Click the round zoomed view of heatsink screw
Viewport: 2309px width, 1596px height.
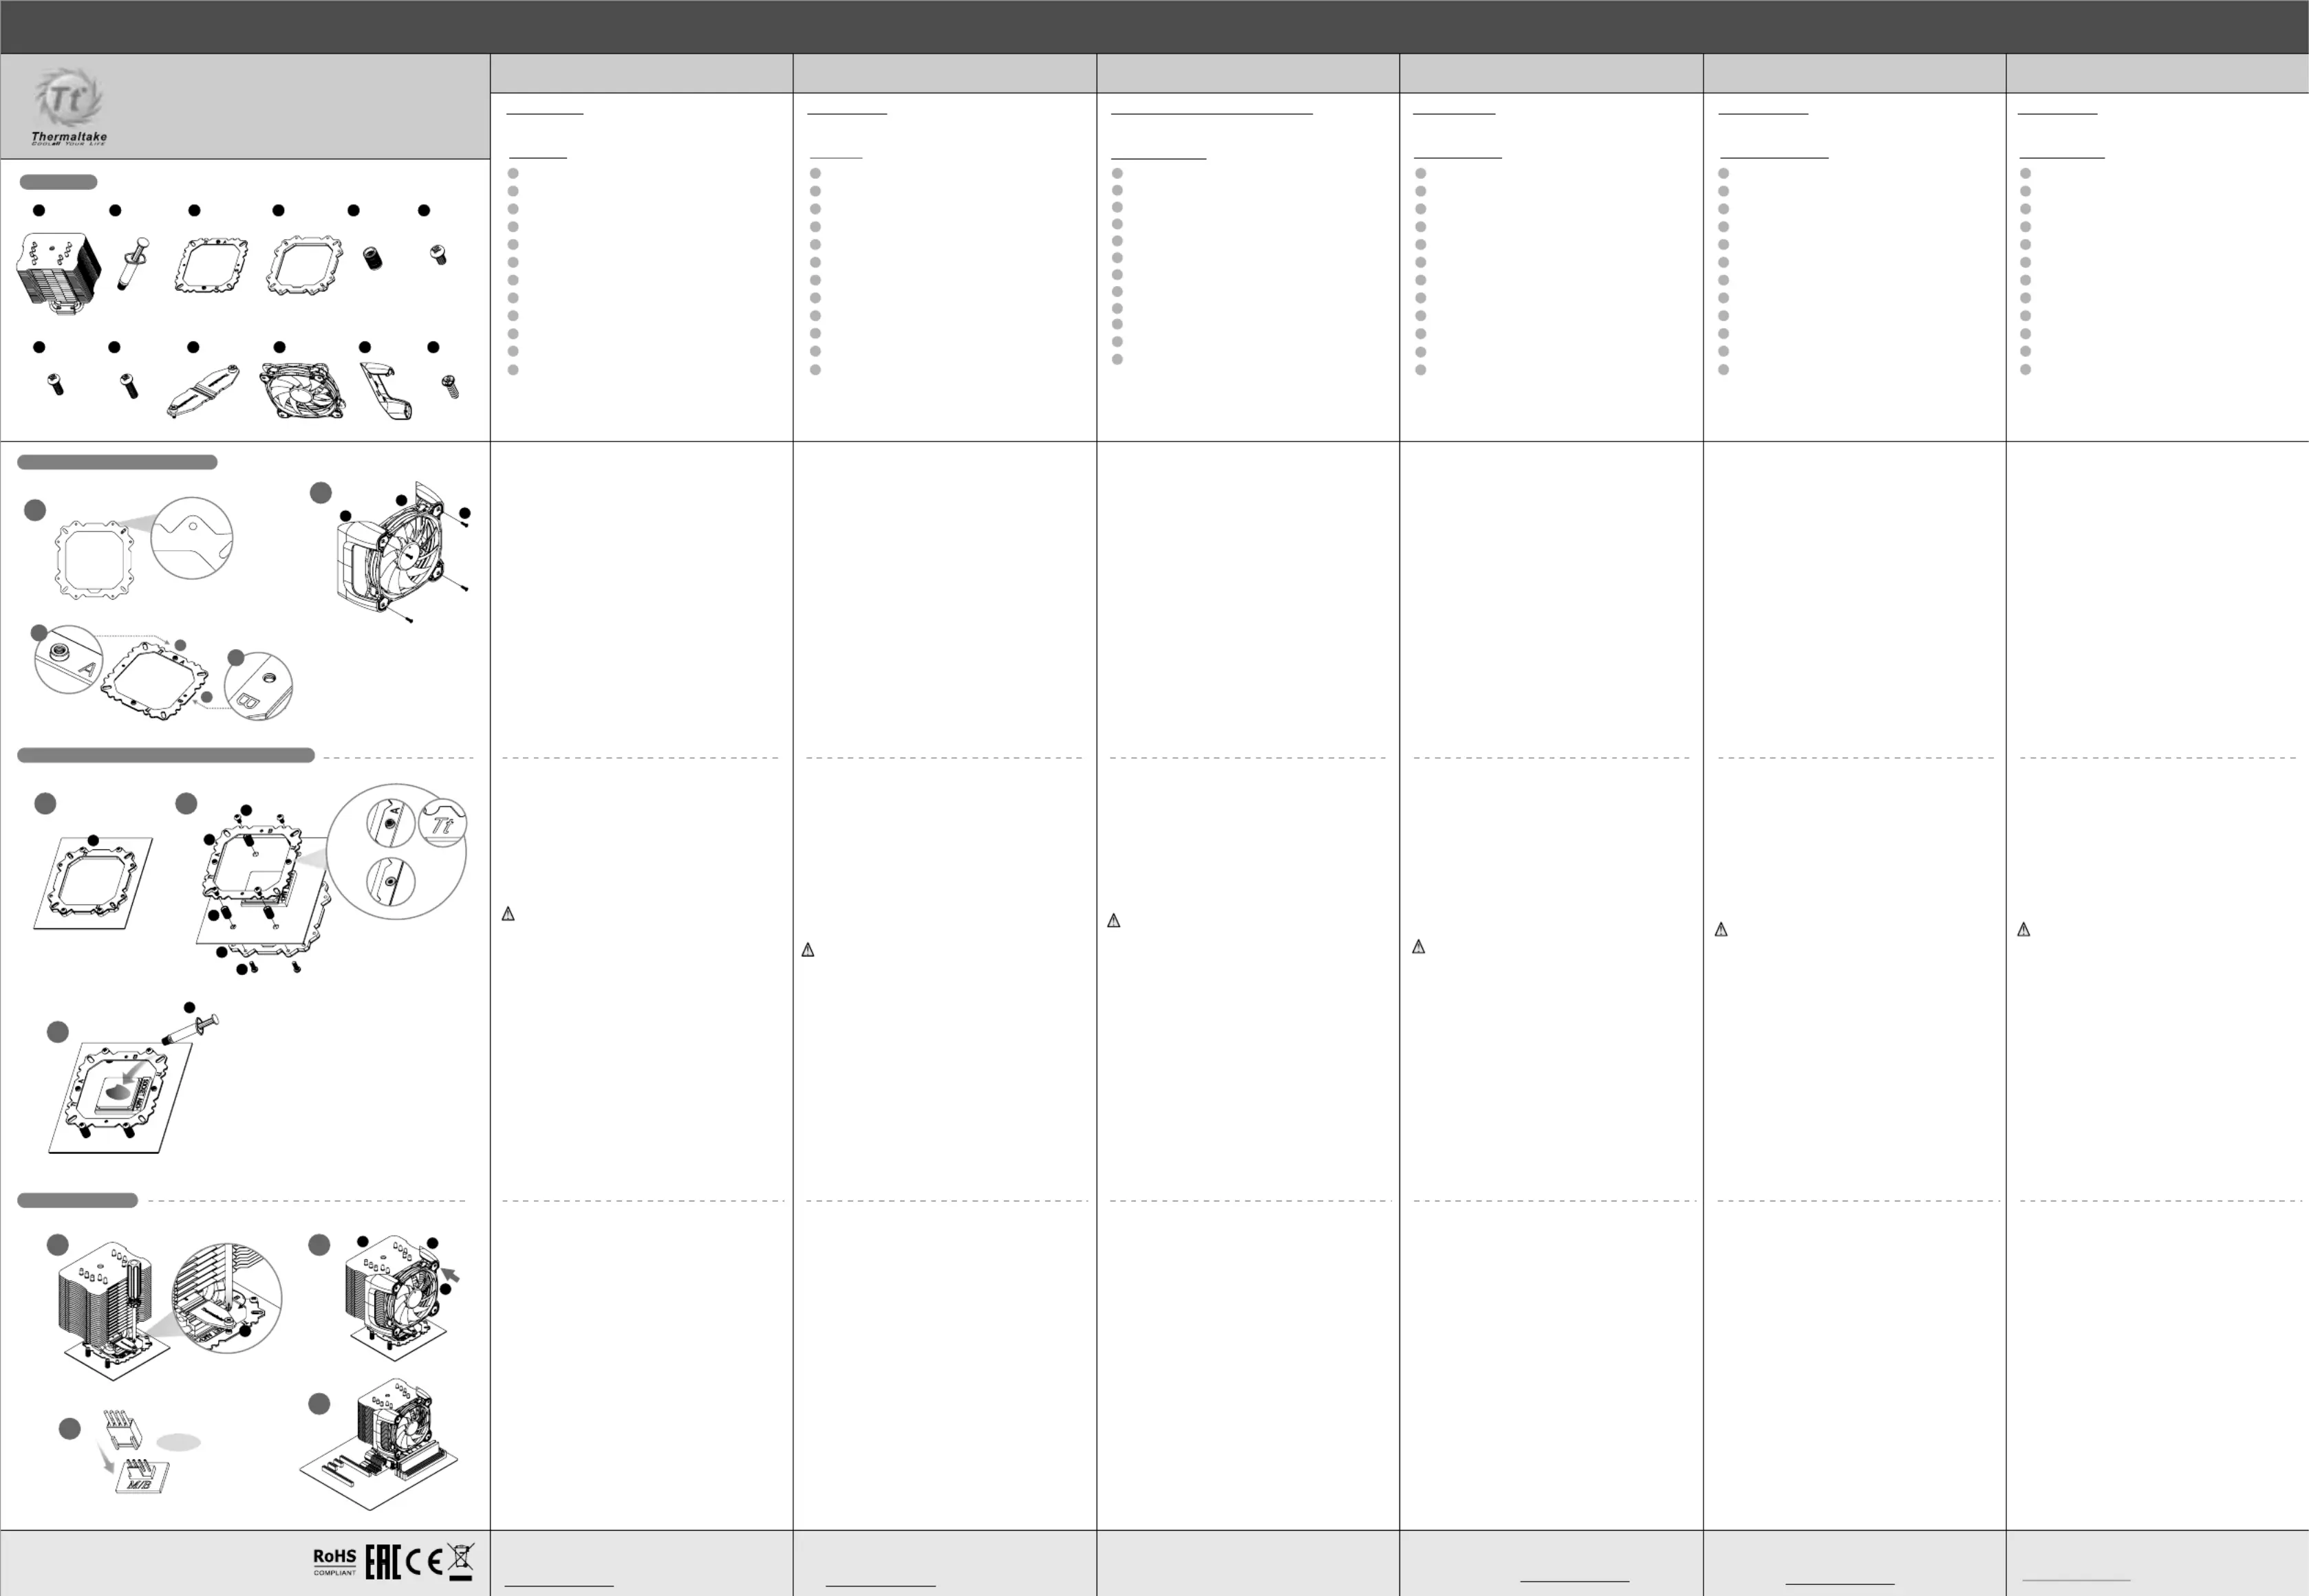pyautogui.click(x=227, y=1298)
